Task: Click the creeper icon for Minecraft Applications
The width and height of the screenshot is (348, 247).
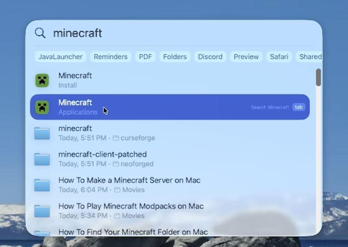Action: [42, 108]
